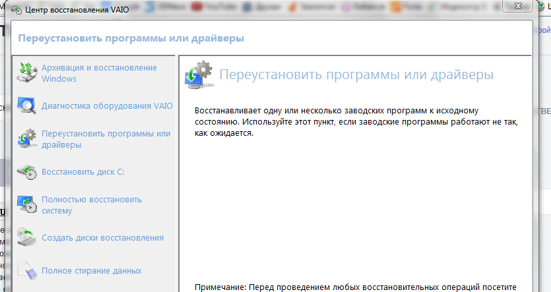Click the disc stack icon for recovery discs

point(26,237)
